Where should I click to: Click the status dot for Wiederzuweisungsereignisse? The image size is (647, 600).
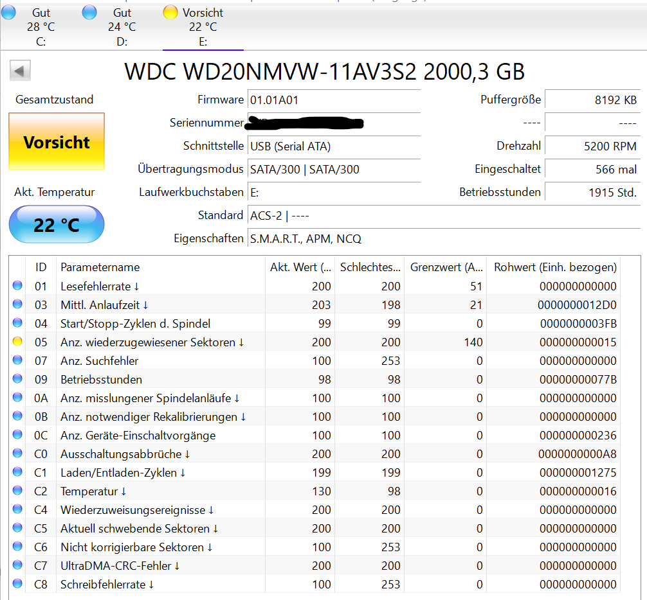[x=17, y=509]
